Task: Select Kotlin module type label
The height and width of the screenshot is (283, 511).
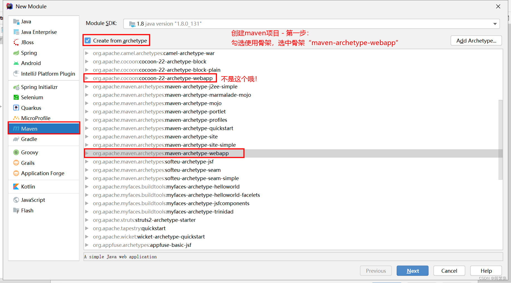Action: coord(28,187)
